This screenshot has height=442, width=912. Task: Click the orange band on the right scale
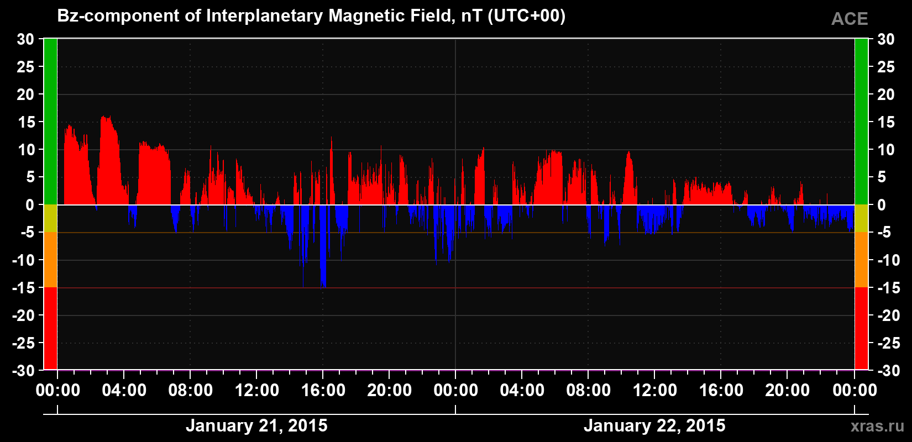[861, 260]
